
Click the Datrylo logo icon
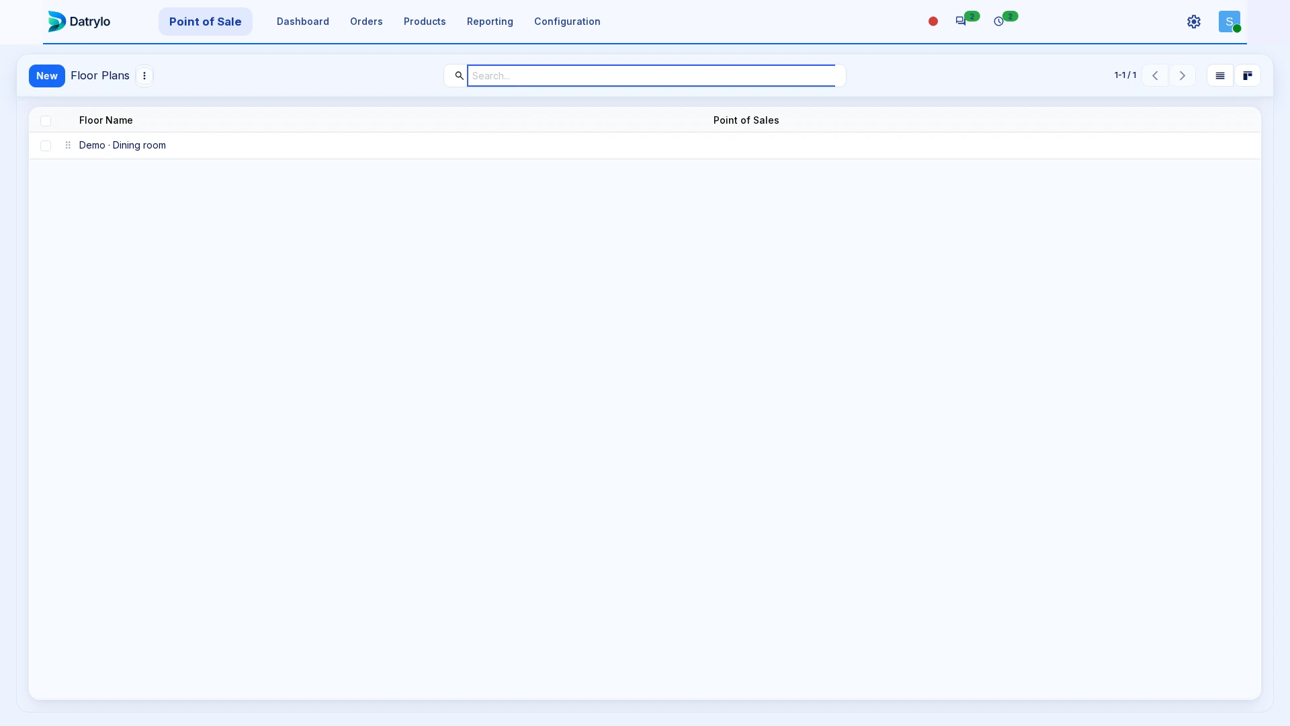coord(57,22)
